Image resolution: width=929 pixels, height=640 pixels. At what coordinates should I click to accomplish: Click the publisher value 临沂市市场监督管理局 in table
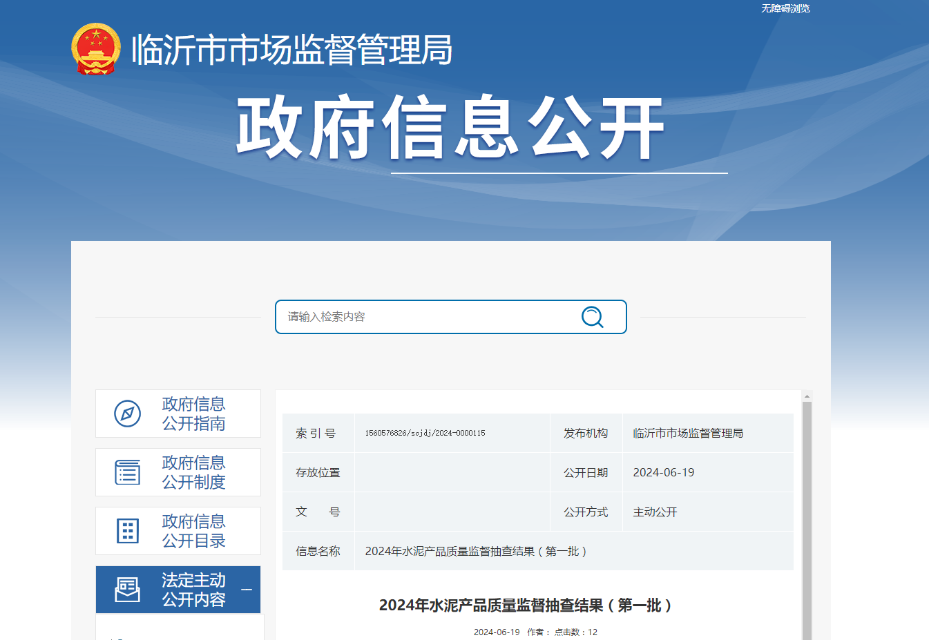click(688, 434)
